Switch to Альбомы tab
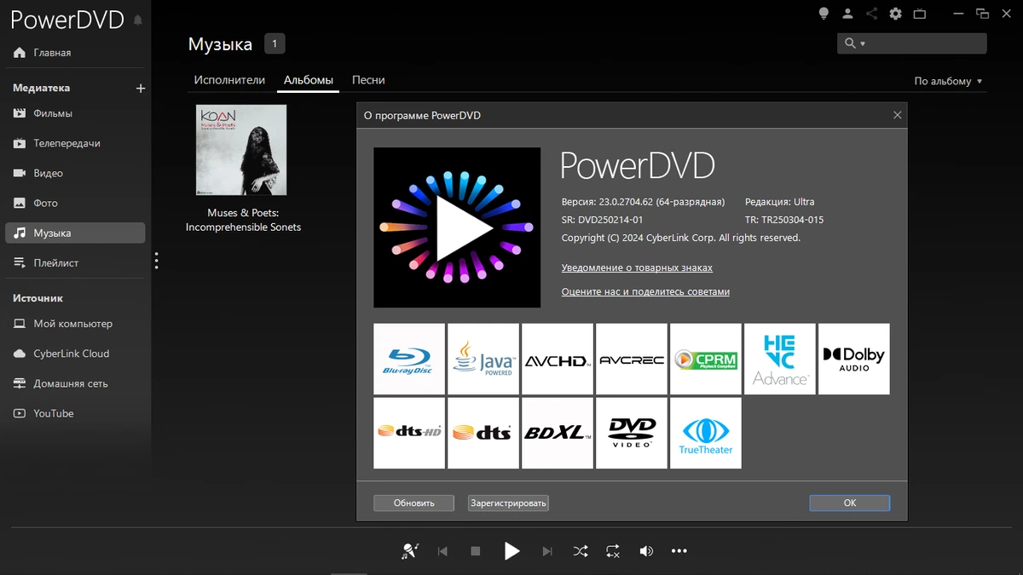The height and width of the screenshot is (575, 1023). tap(309, 80)
